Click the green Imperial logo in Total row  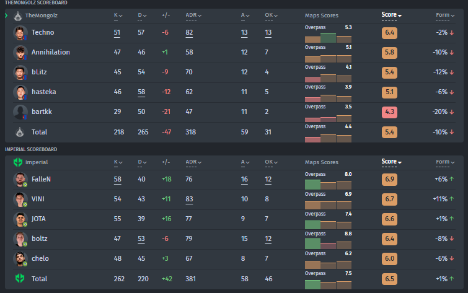19,278
